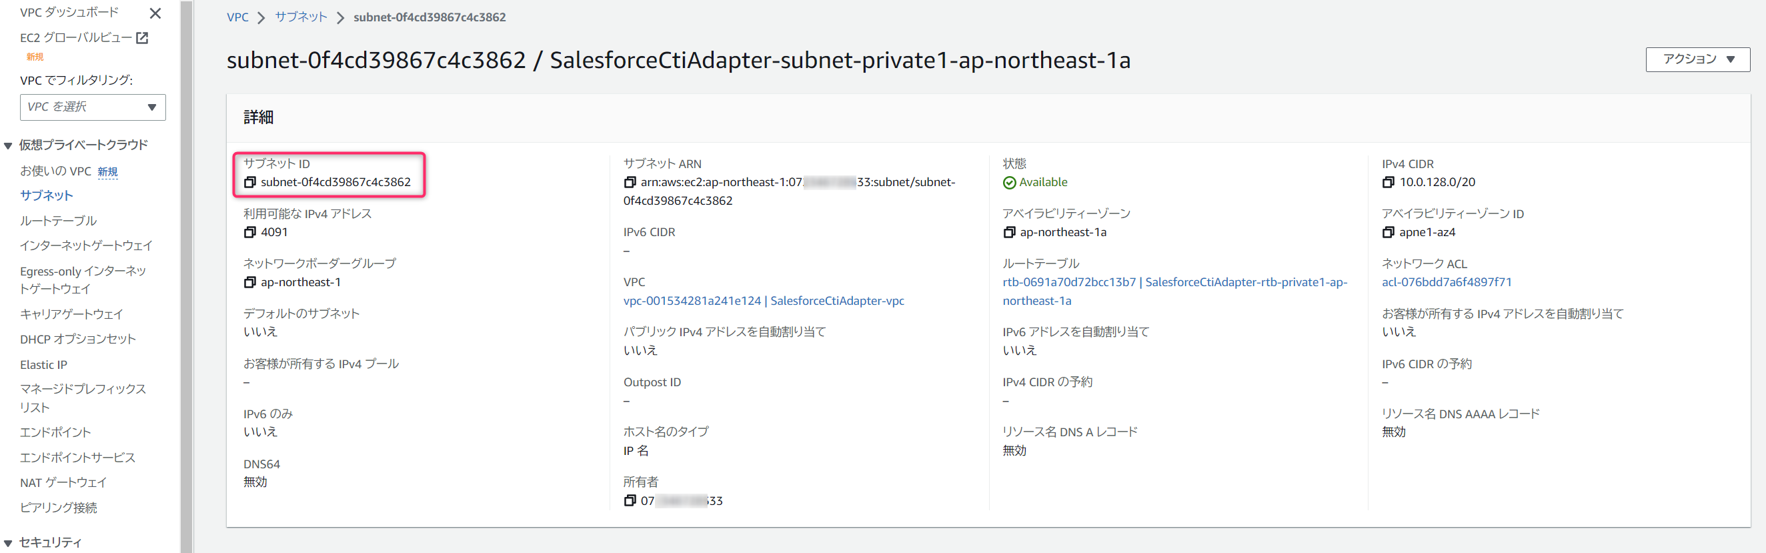
Task: Click the sidebar vertical scrollbar
Action: [x=187, y=276]
